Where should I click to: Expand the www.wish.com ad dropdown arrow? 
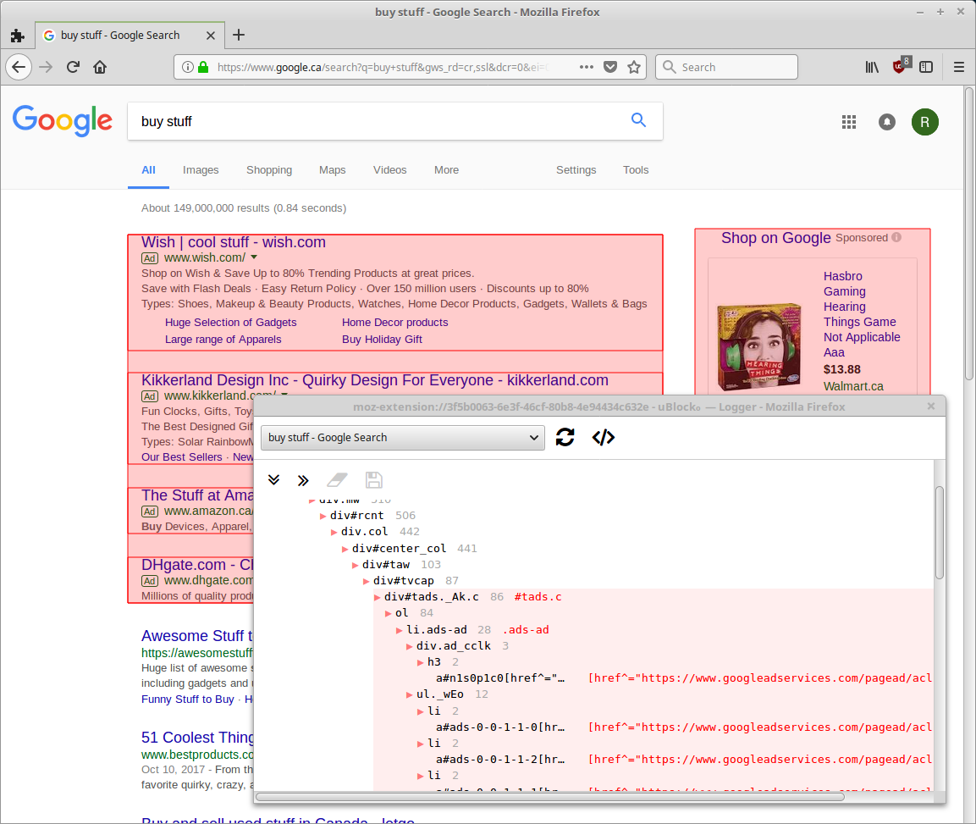[x=254, y=257]
